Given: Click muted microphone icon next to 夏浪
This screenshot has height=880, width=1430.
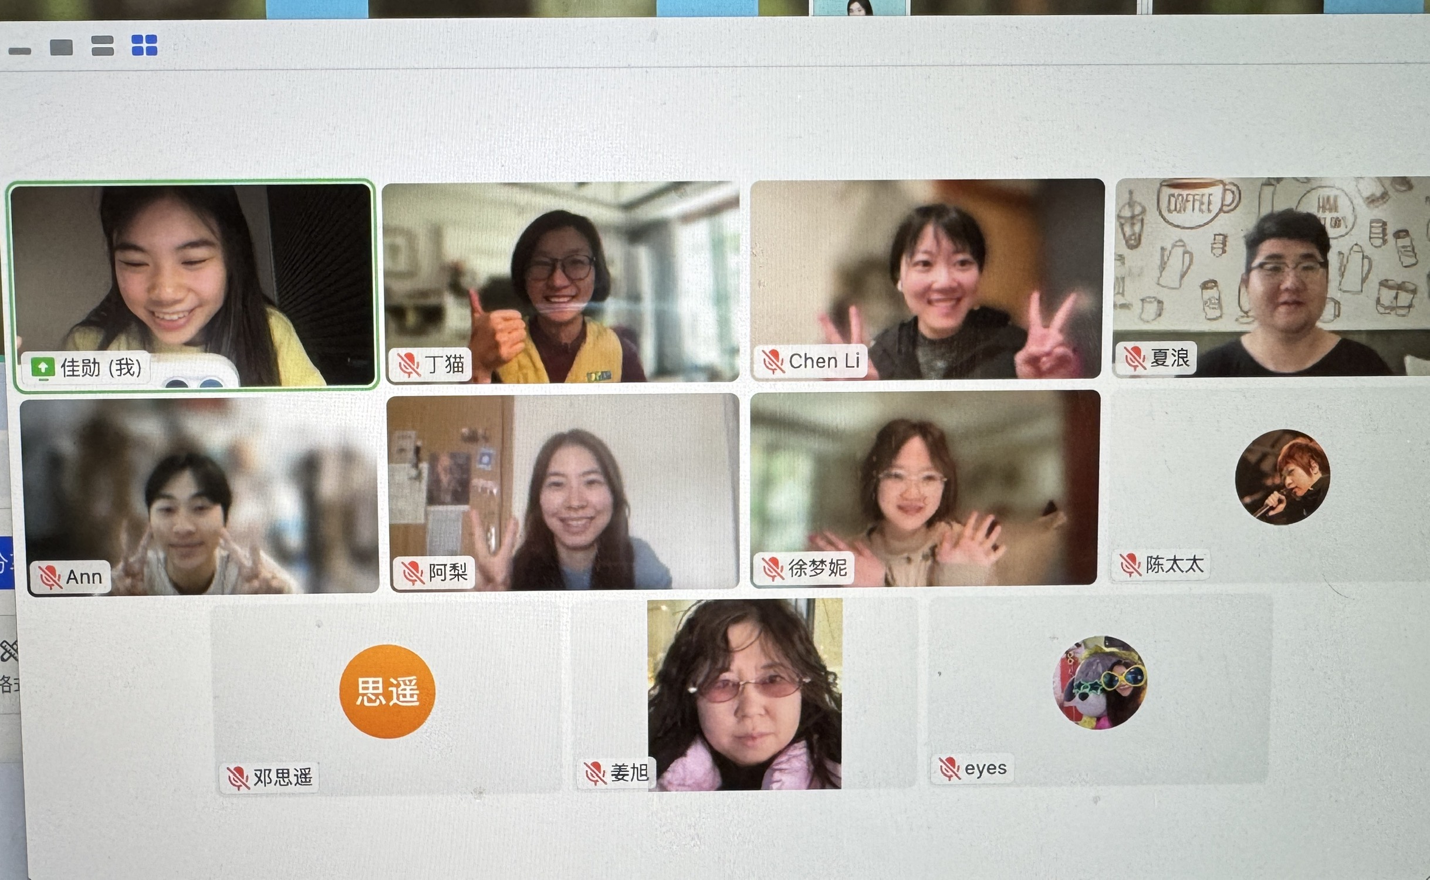Looking at the screenshot, I should click(x=1134, y=357).
